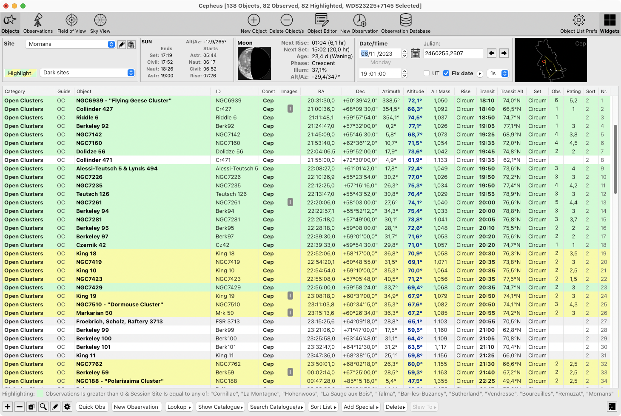The height and width of the screenshot is (416, 621).
Task: Open the Highlight dropdown showing Dark sites
Action: coord(87,73)
